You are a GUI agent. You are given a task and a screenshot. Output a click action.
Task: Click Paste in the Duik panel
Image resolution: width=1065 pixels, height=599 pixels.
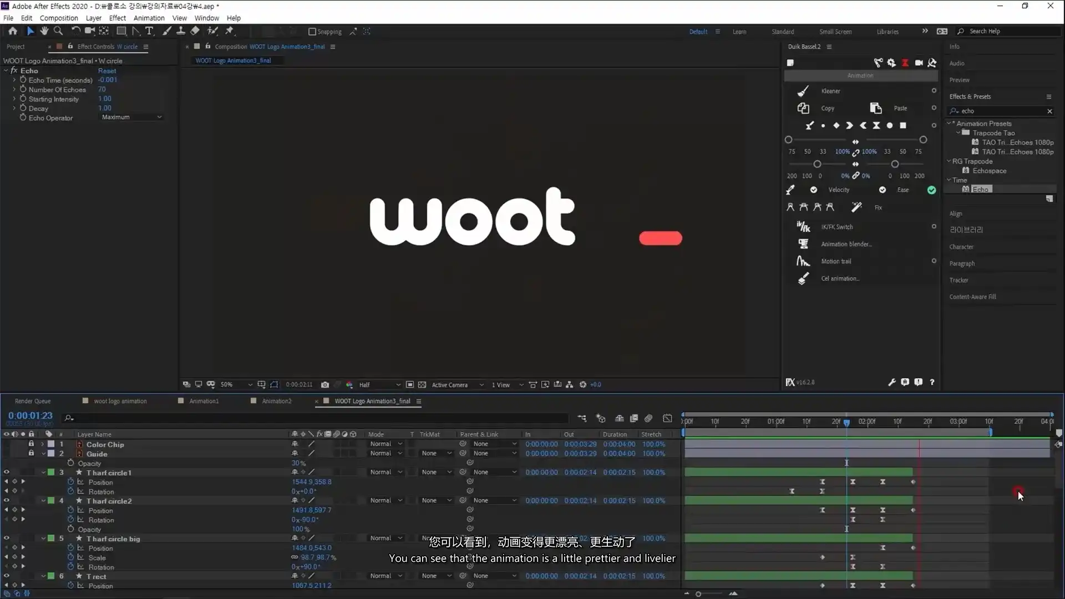(900, 108)
